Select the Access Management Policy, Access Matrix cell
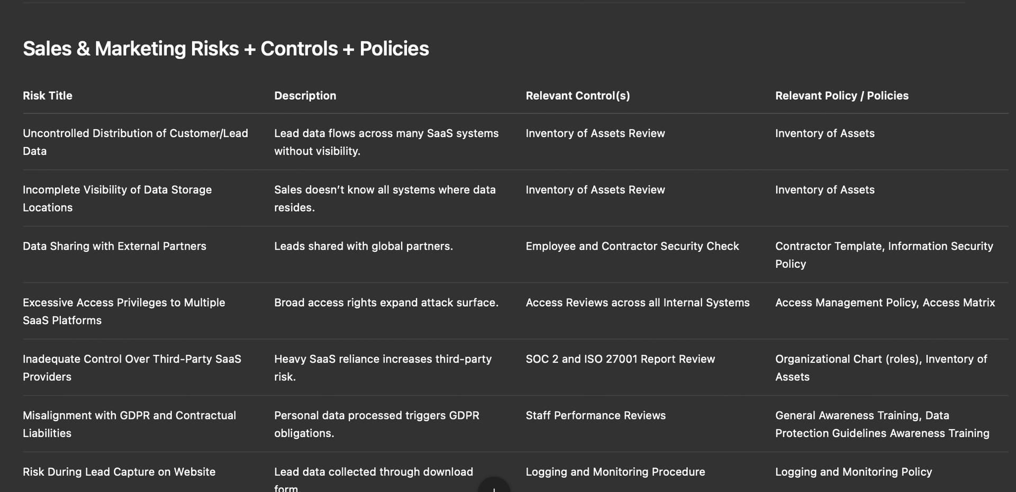1016x492 pixels. point(885,303)
